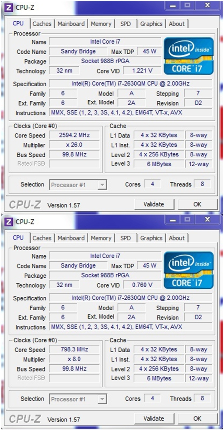The image size is (224, 431).
Task: Switch to SPD tab in upper window
Action: (x=125, y=24)
